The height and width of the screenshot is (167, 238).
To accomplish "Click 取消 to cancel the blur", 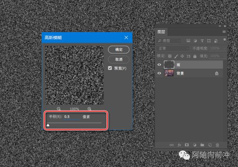I will (x=119, y=60).
